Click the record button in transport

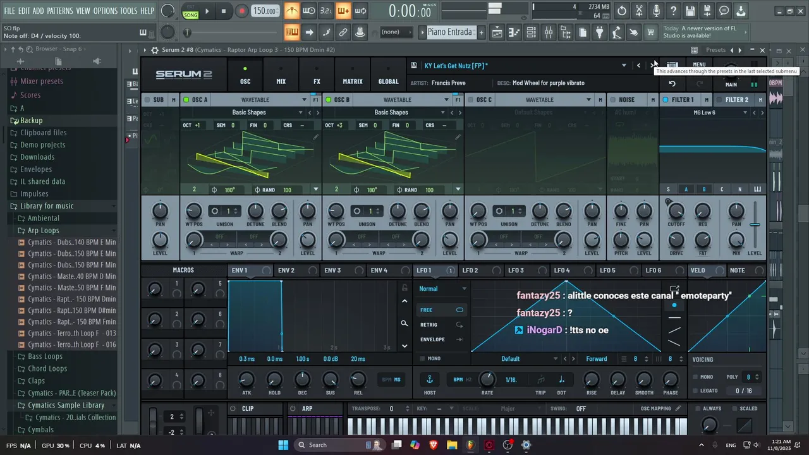click(241, 11)
